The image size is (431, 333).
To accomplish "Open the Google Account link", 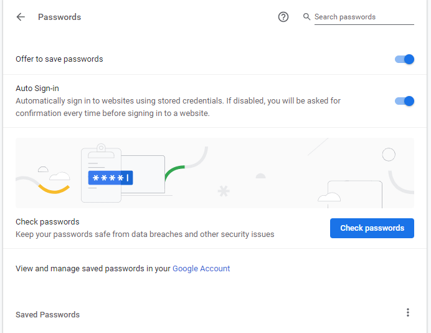I will [201, 269].
